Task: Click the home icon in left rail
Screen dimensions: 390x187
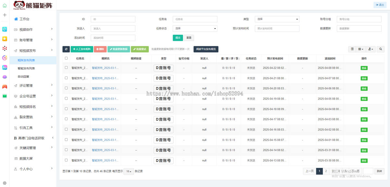Action: click(x=5, y=6)
